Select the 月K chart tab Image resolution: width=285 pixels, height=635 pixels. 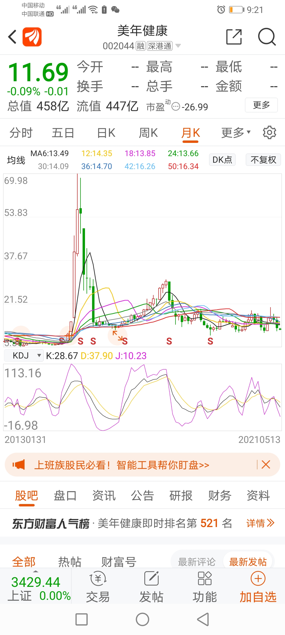[x=191, y=133]
